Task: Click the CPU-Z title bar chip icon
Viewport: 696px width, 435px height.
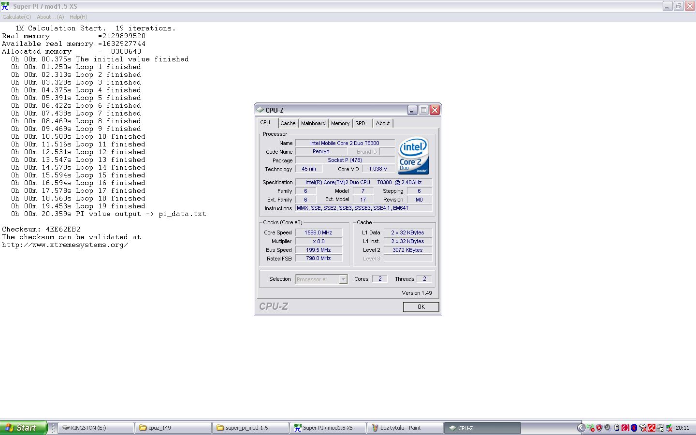Action: tap(260, 110)
